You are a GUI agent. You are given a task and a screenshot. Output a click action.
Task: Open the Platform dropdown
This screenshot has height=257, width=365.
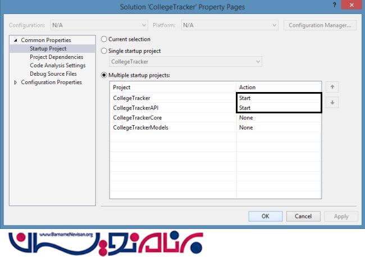pos(230,25)
